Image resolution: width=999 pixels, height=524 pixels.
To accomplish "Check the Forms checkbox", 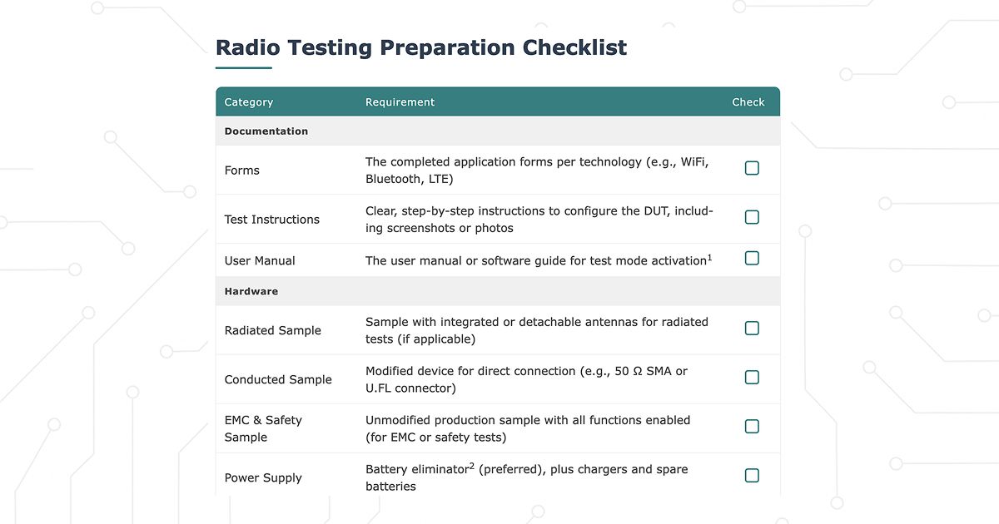I will tap(752, 168).
